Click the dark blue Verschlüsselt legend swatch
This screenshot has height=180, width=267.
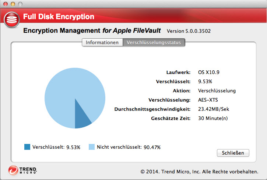tap(27, 147)
